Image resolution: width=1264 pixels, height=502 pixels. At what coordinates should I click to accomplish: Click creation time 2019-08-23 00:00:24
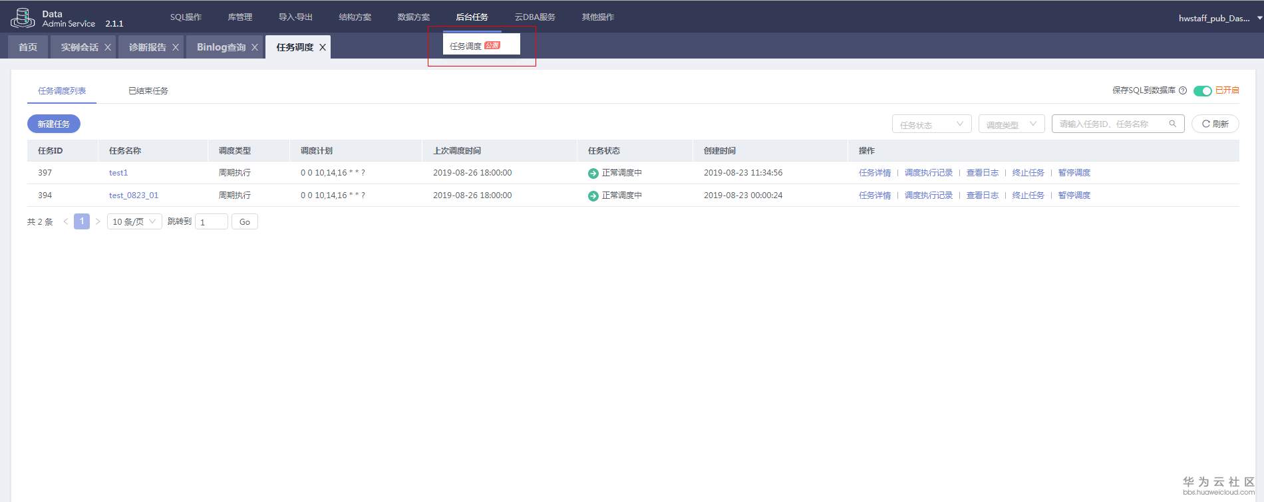743,195
